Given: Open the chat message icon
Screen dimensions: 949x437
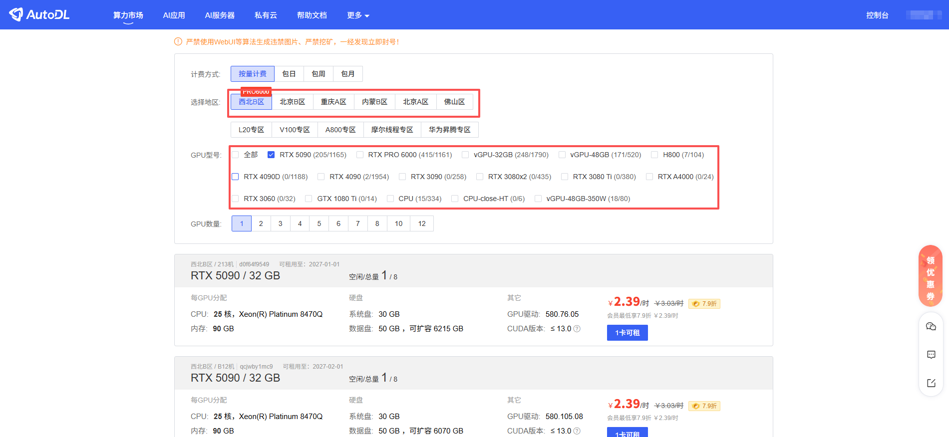Looking at the screenshot, I should coord(931,355).
